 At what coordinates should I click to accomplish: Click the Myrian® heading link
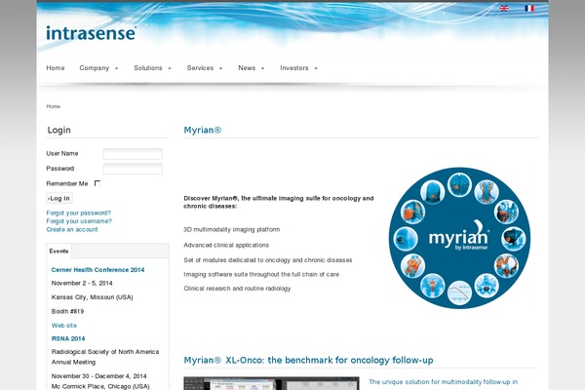pos(203,130)
